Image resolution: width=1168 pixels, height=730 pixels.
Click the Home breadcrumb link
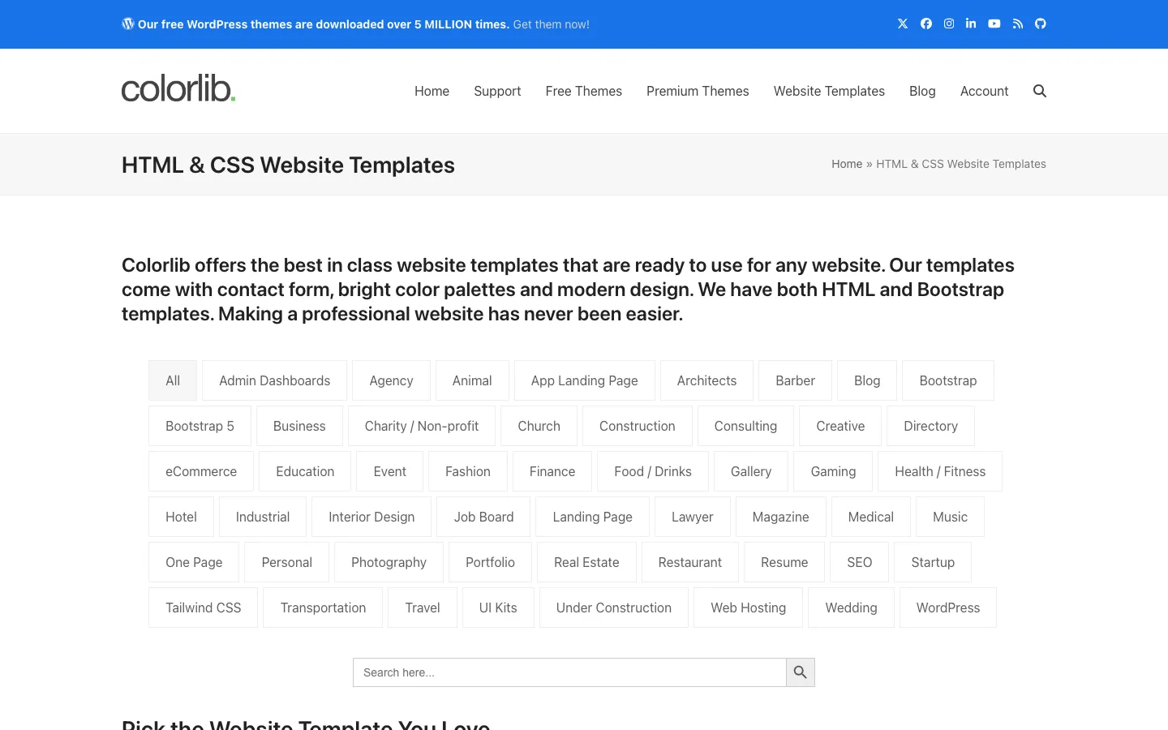coord(847,164)
